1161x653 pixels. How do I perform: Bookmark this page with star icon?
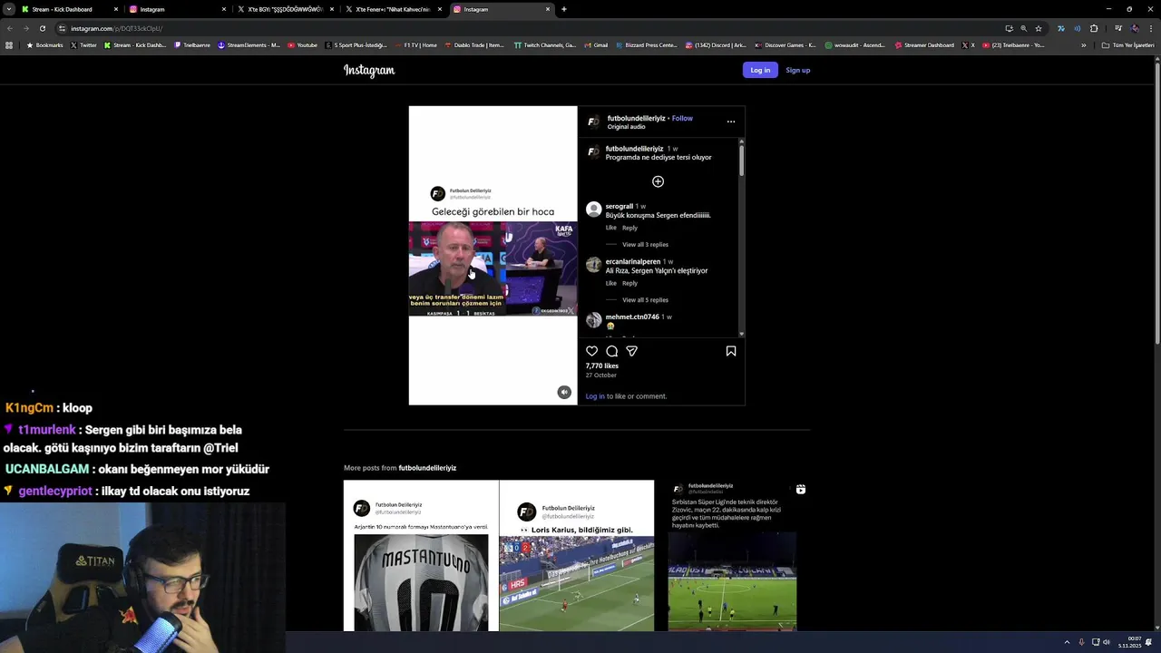(1039, 28)
